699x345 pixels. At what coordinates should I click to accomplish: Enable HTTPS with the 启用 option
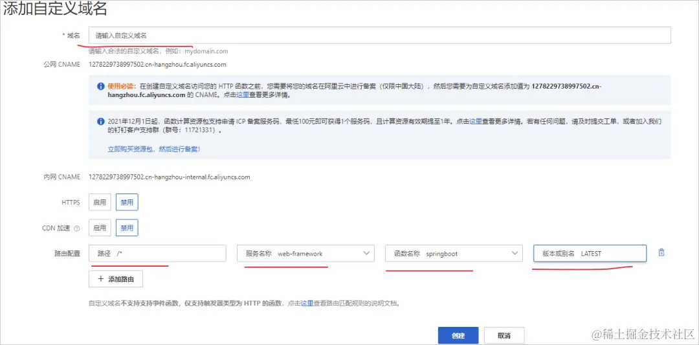100,202
